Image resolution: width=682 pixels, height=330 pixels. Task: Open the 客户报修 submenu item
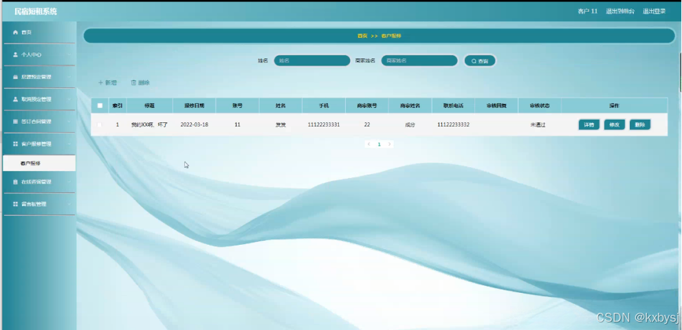tap(39, 163)
